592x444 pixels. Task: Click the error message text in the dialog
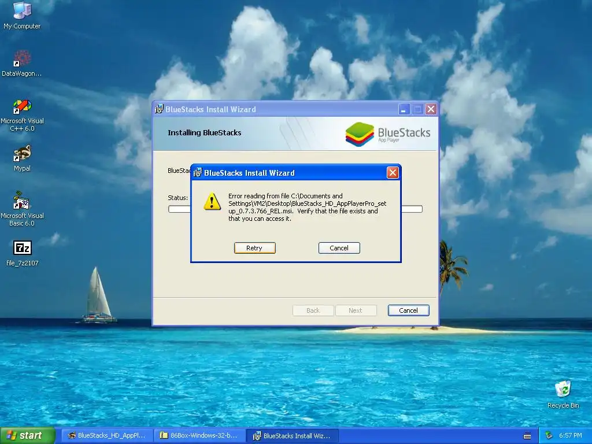click(307, 208)
